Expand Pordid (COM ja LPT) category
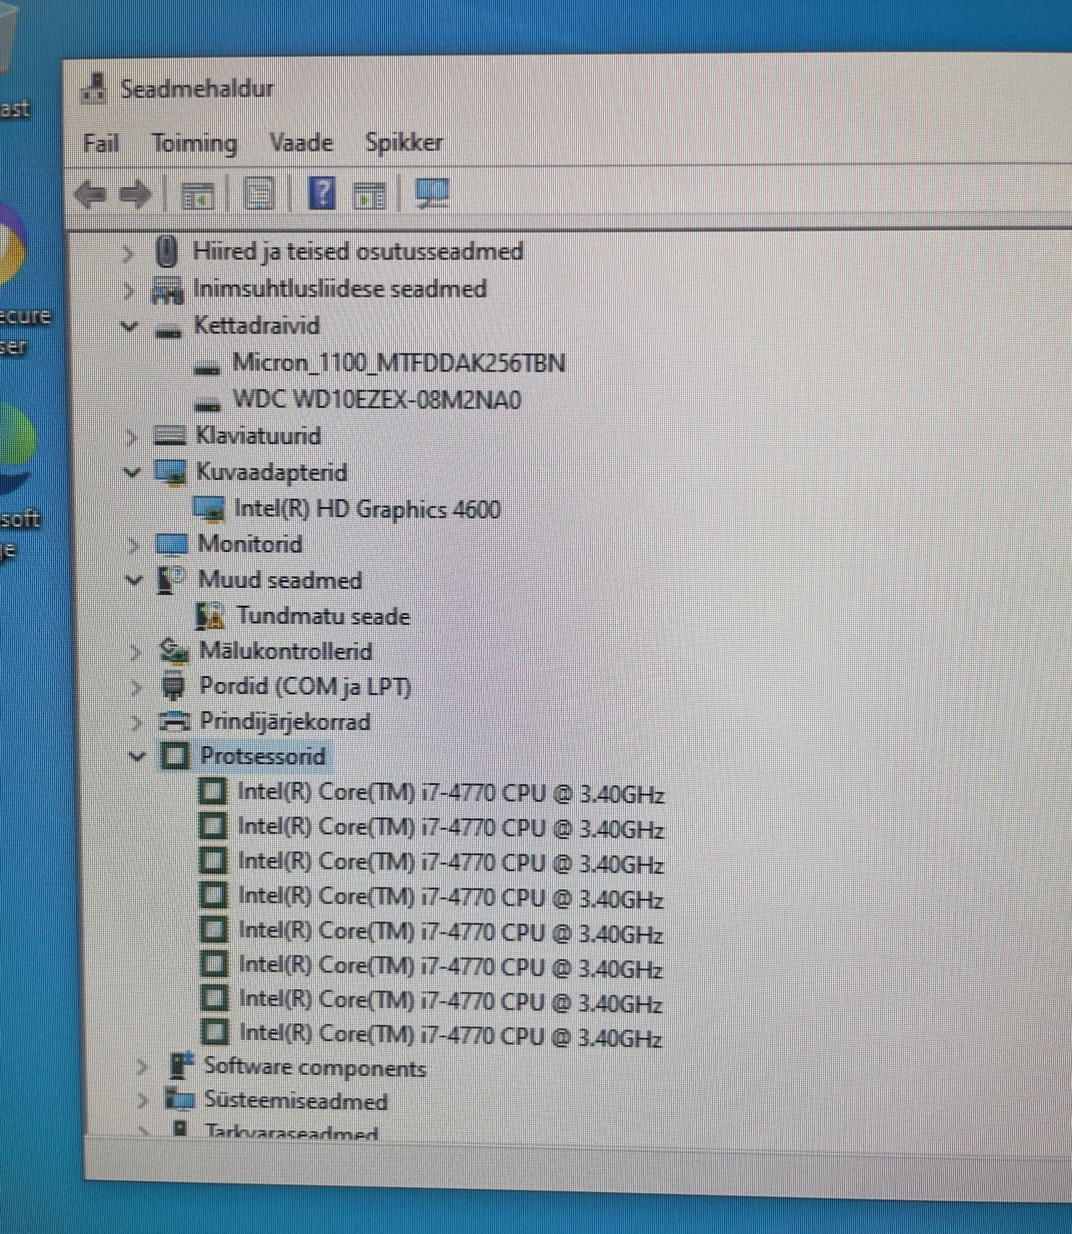This screenshot has width=1072, height=1234. click(136, 687)
